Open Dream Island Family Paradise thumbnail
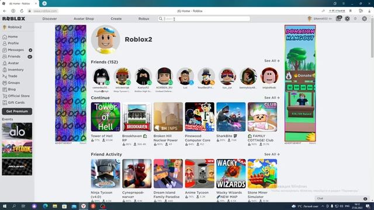The image size is (374, 210). 168,174
